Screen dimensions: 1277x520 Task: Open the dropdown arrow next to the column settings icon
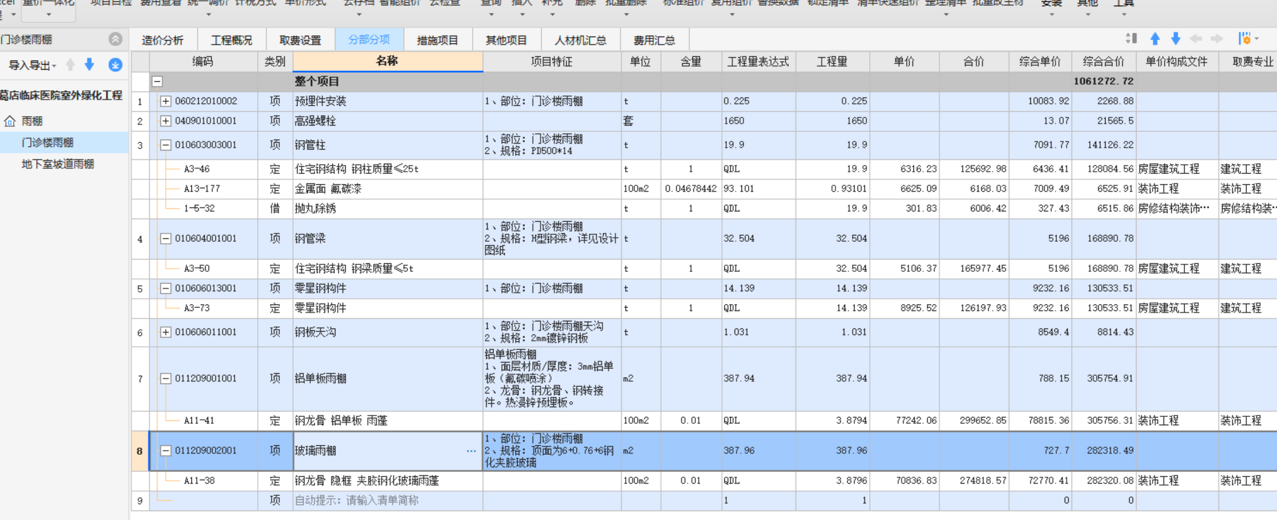click(x=1256, y=39)
